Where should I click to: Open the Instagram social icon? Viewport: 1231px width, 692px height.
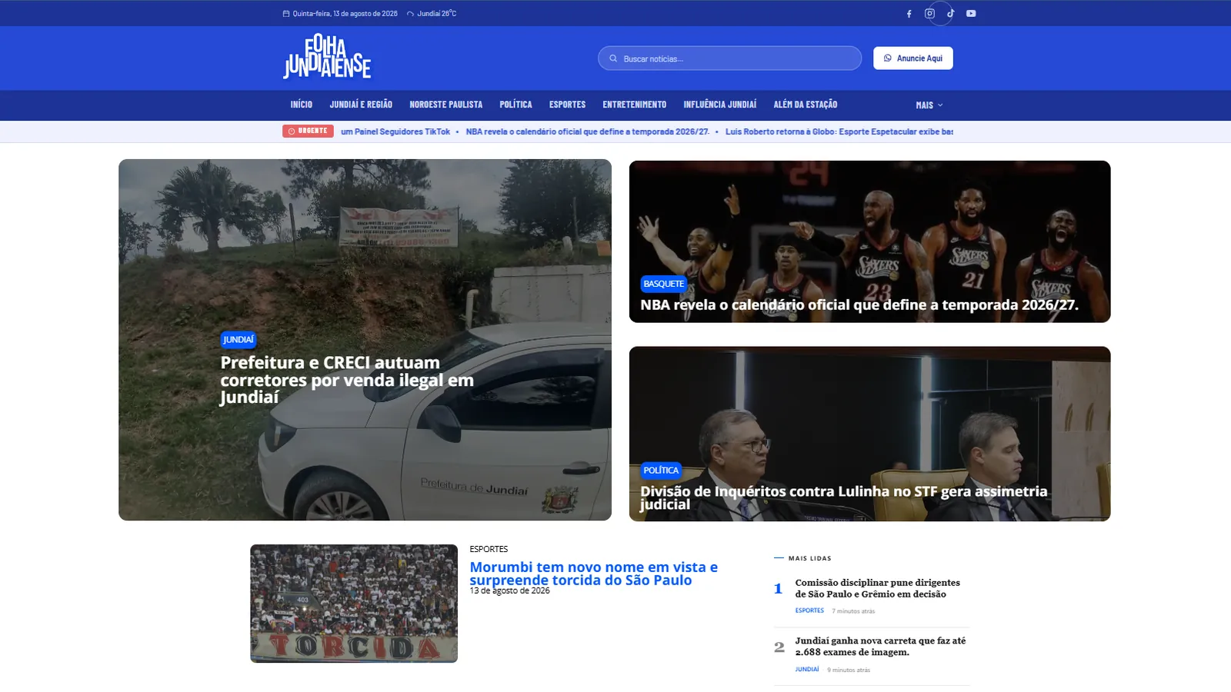[929, 14]
